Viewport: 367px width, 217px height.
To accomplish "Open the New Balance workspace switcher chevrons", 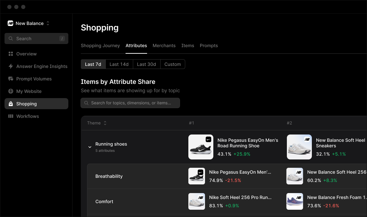I will tap(48, 23).
